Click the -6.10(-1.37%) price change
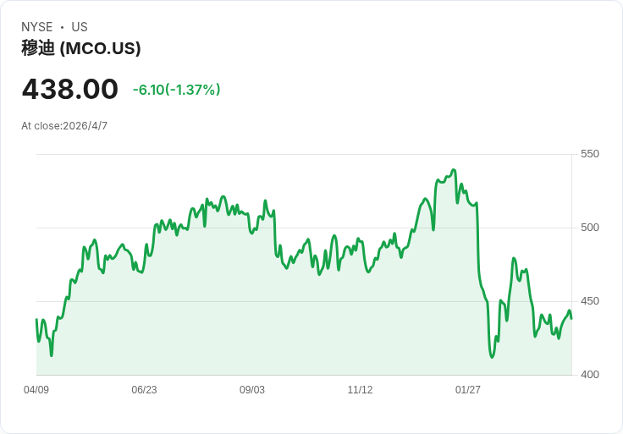 (176, 90)
